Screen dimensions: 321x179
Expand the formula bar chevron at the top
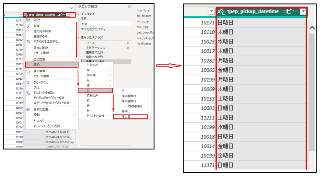click(71, 8)
